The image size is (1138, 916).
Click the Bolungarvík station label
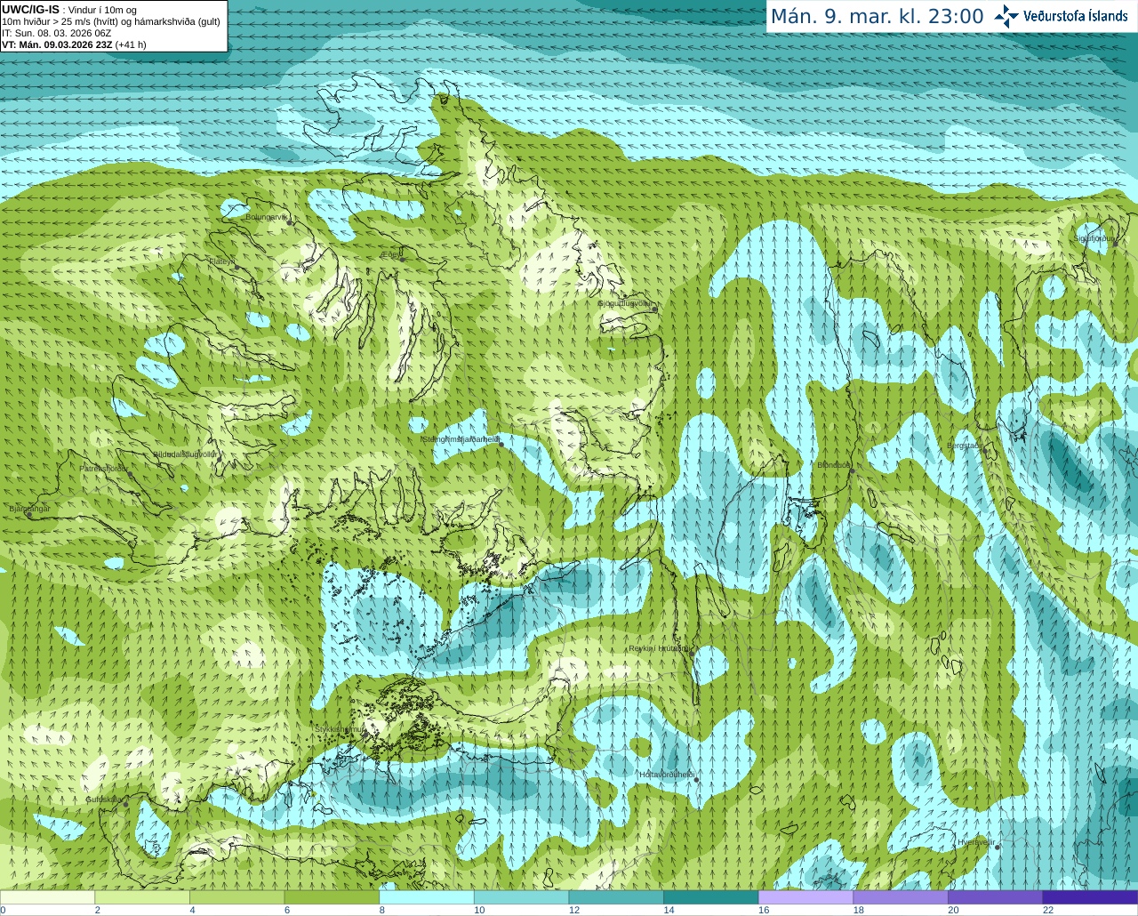tap(266, 216)
